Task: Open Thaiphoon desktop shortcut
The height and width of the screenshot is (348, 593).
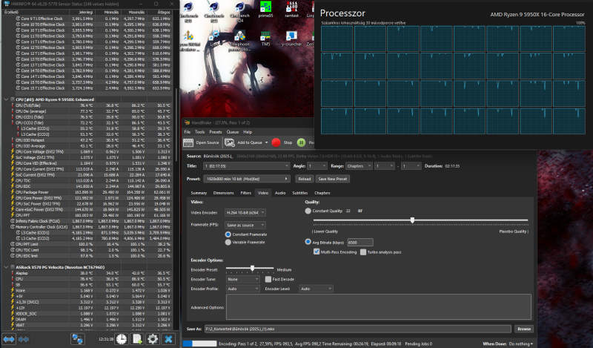Action: [239, 41]
